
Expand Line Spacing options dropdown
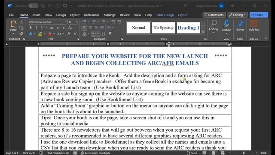coord(113,28)
